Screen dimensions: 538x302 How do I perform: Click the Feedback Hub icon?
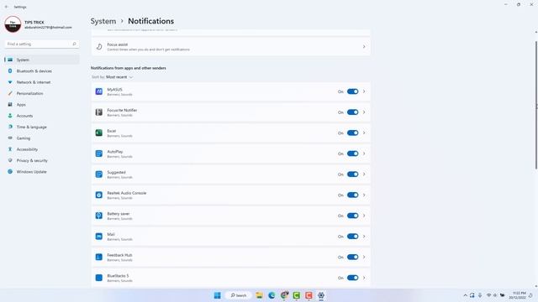[99, 257]
